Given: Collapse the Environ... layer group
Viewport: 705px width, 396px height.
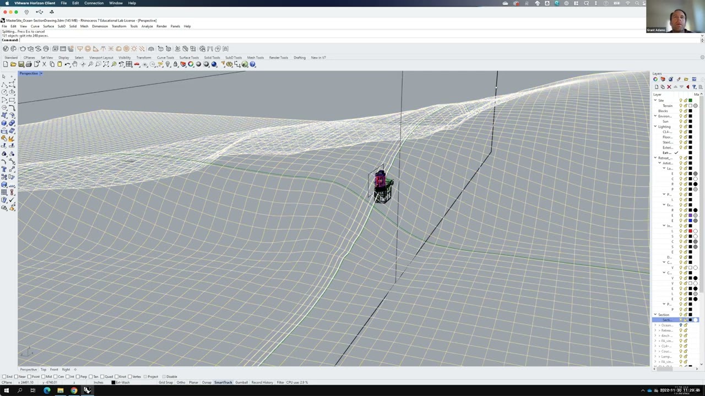Looking at the screenshot, I should pos(655,116).
